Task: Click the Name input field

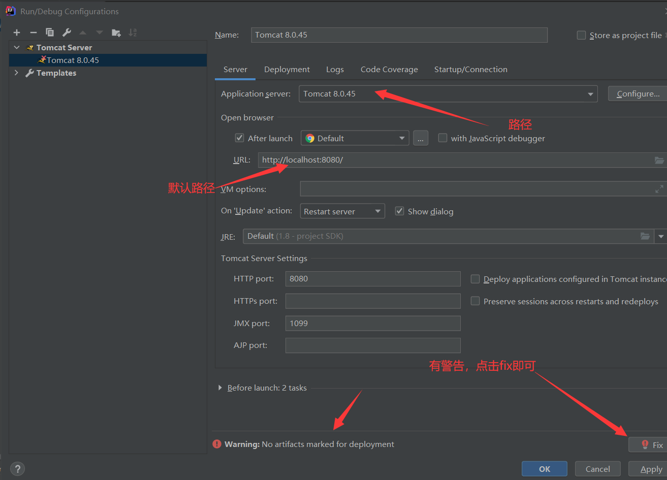Action: [399, 35]
